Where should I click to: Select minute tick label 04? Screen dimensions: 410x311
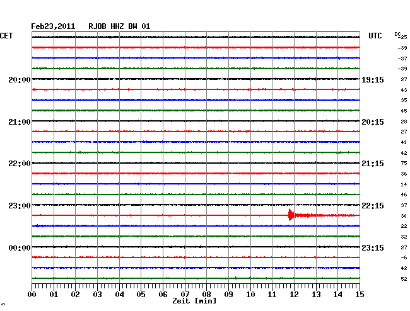tap(119, 294)
